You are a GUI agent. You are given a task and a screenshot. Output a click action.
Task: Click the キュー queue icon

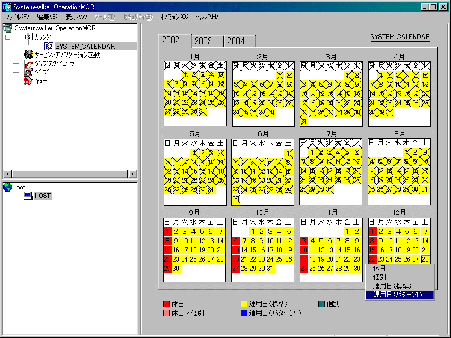pyautogui.click(x=28, y=81)
